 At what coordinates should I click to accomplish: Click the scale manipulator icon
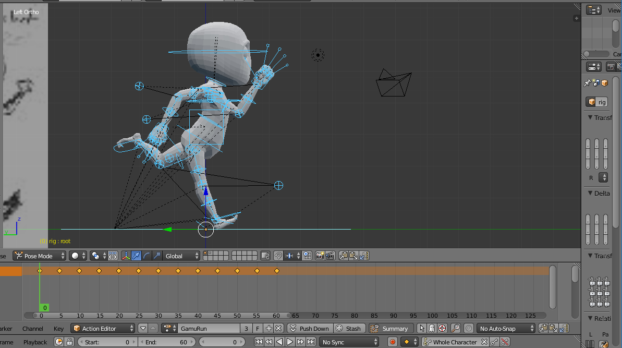click(157, 256)
